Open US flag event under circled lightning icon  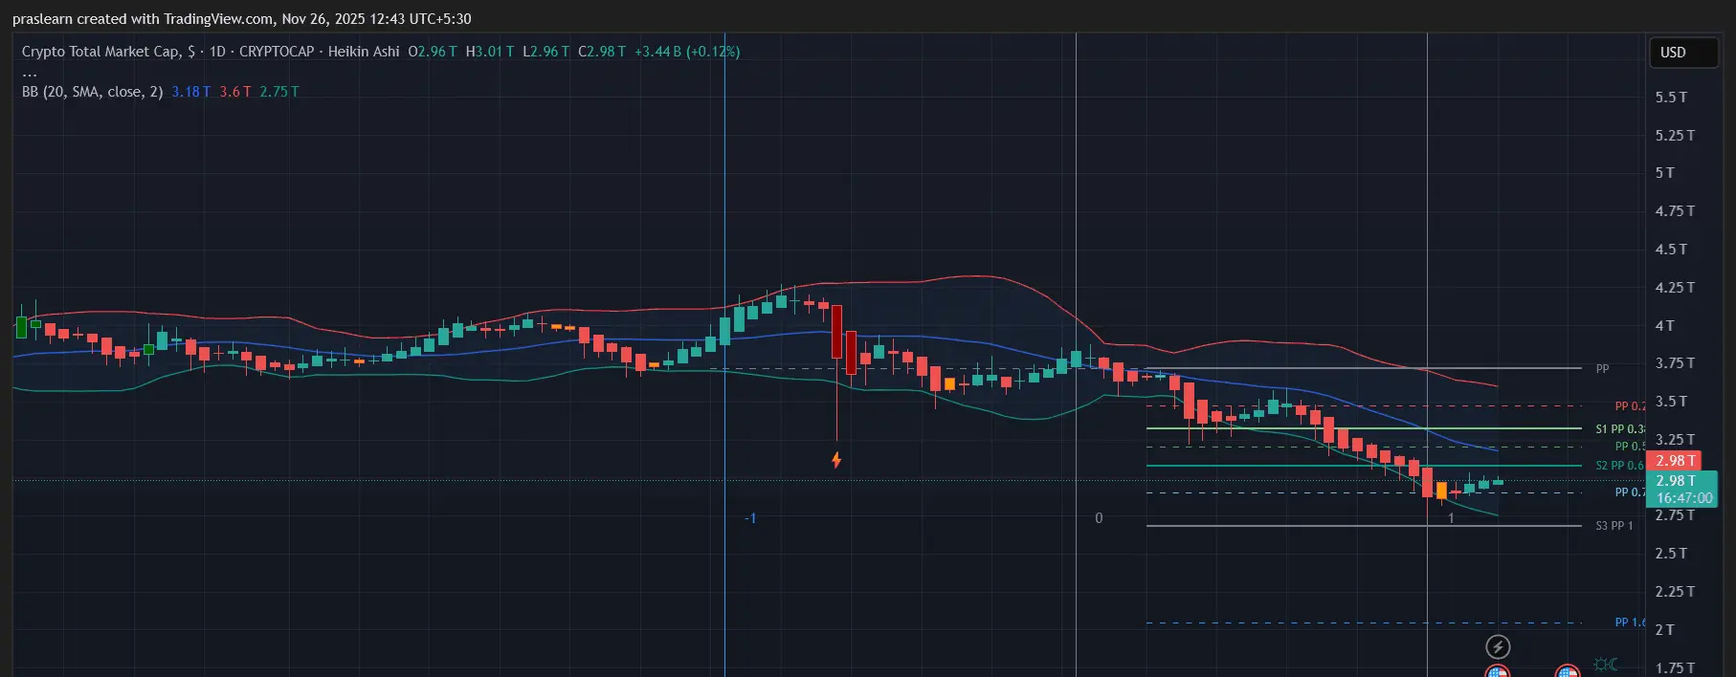[1498, 671]
